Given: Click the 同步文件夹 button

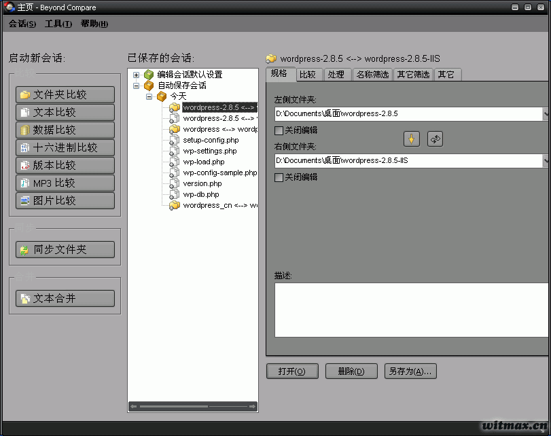Looking at the screenshot, I should (x=65, y=249).
